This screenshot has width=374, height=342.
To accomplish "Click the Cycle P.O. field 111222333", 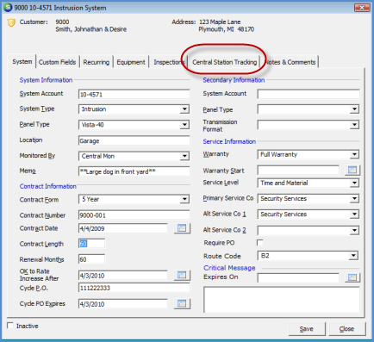I will click(x=134, y=288).
